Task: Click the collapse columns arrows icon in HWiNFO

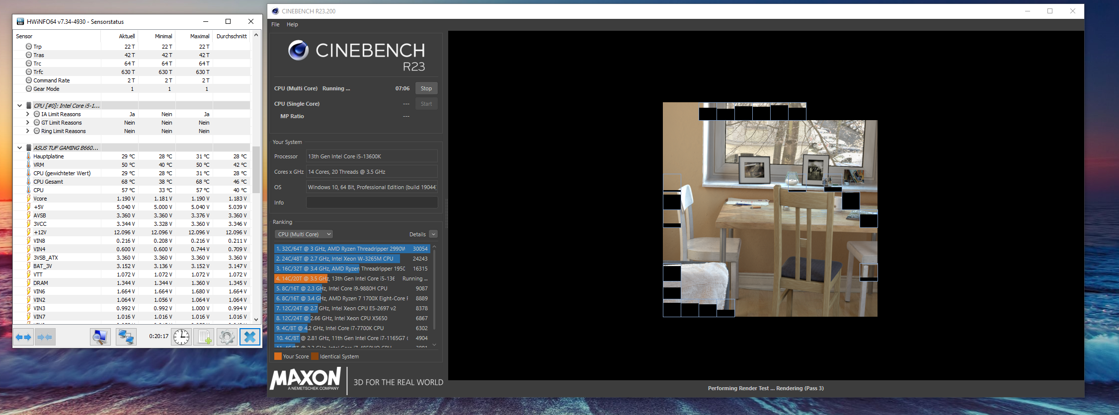Action: 45,337
